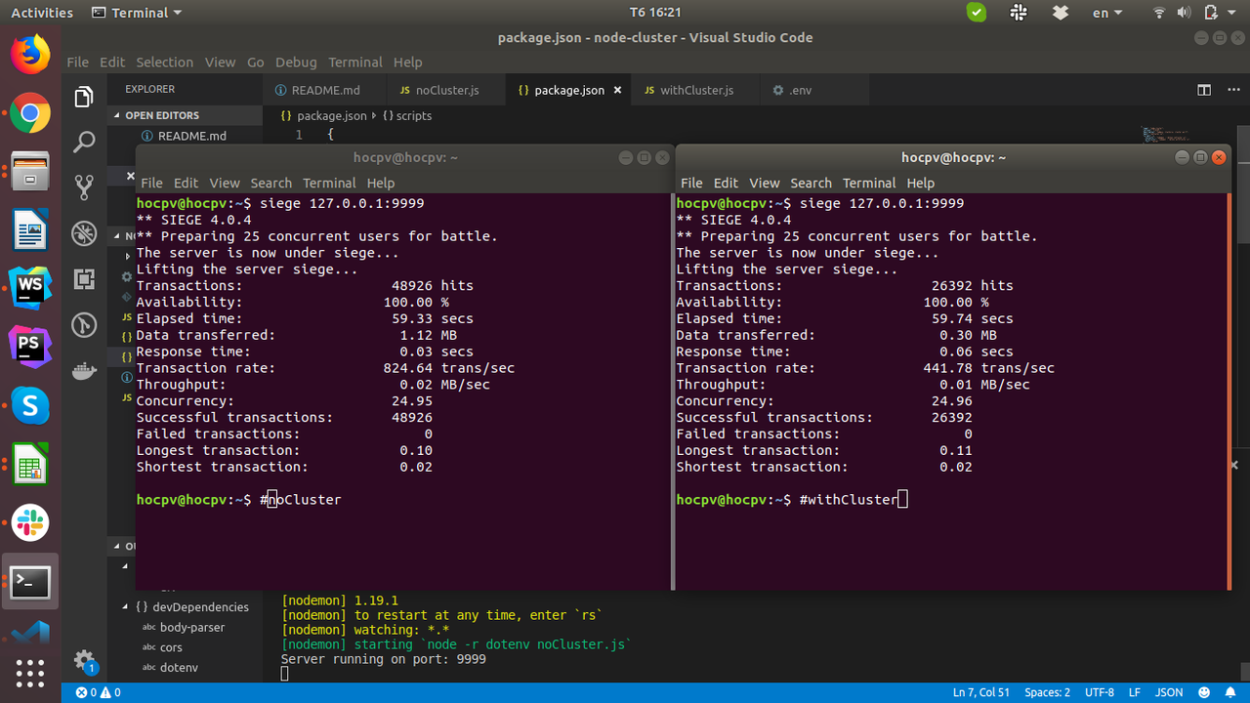Open the Files manager dock icon
The image size is (1250, 703).
(30, 173)
